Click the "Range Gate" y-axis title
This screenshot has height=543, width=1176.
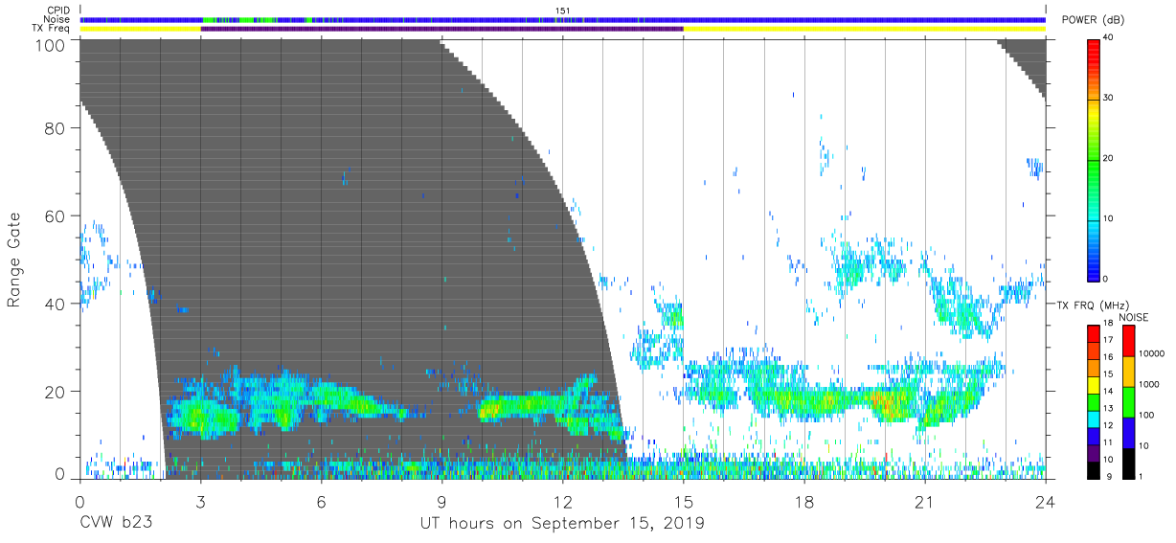(14, 260)
